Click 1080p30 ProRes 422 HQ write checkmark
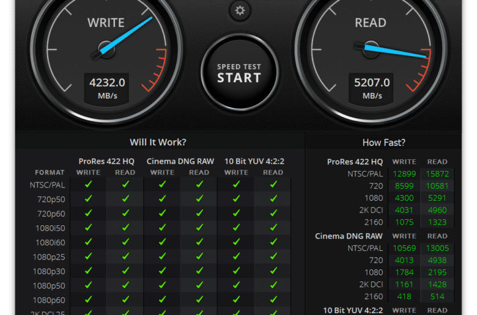The width and height of the screenshot is (477, 315). [x=88, y=270]
